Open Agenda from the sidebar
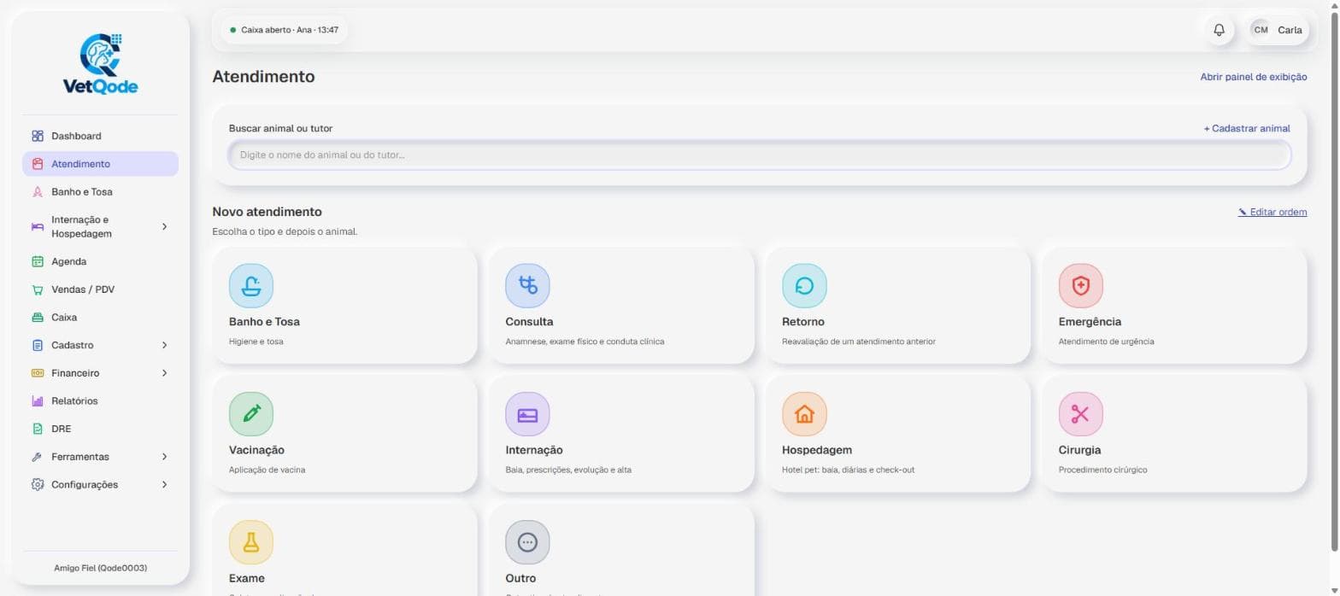Viewport: 1340px width, 596px height. pos(100,261)
